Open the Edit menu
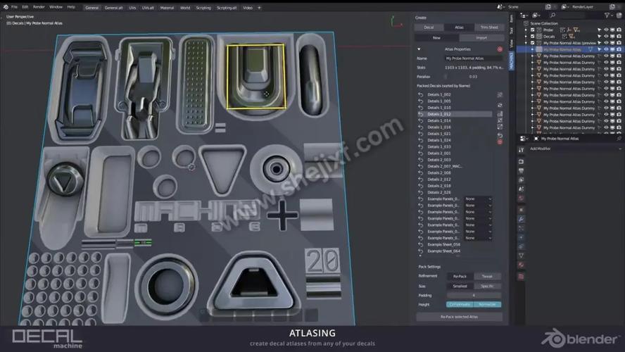The height and width of the screenshot is (352, 625). [25, 7]
